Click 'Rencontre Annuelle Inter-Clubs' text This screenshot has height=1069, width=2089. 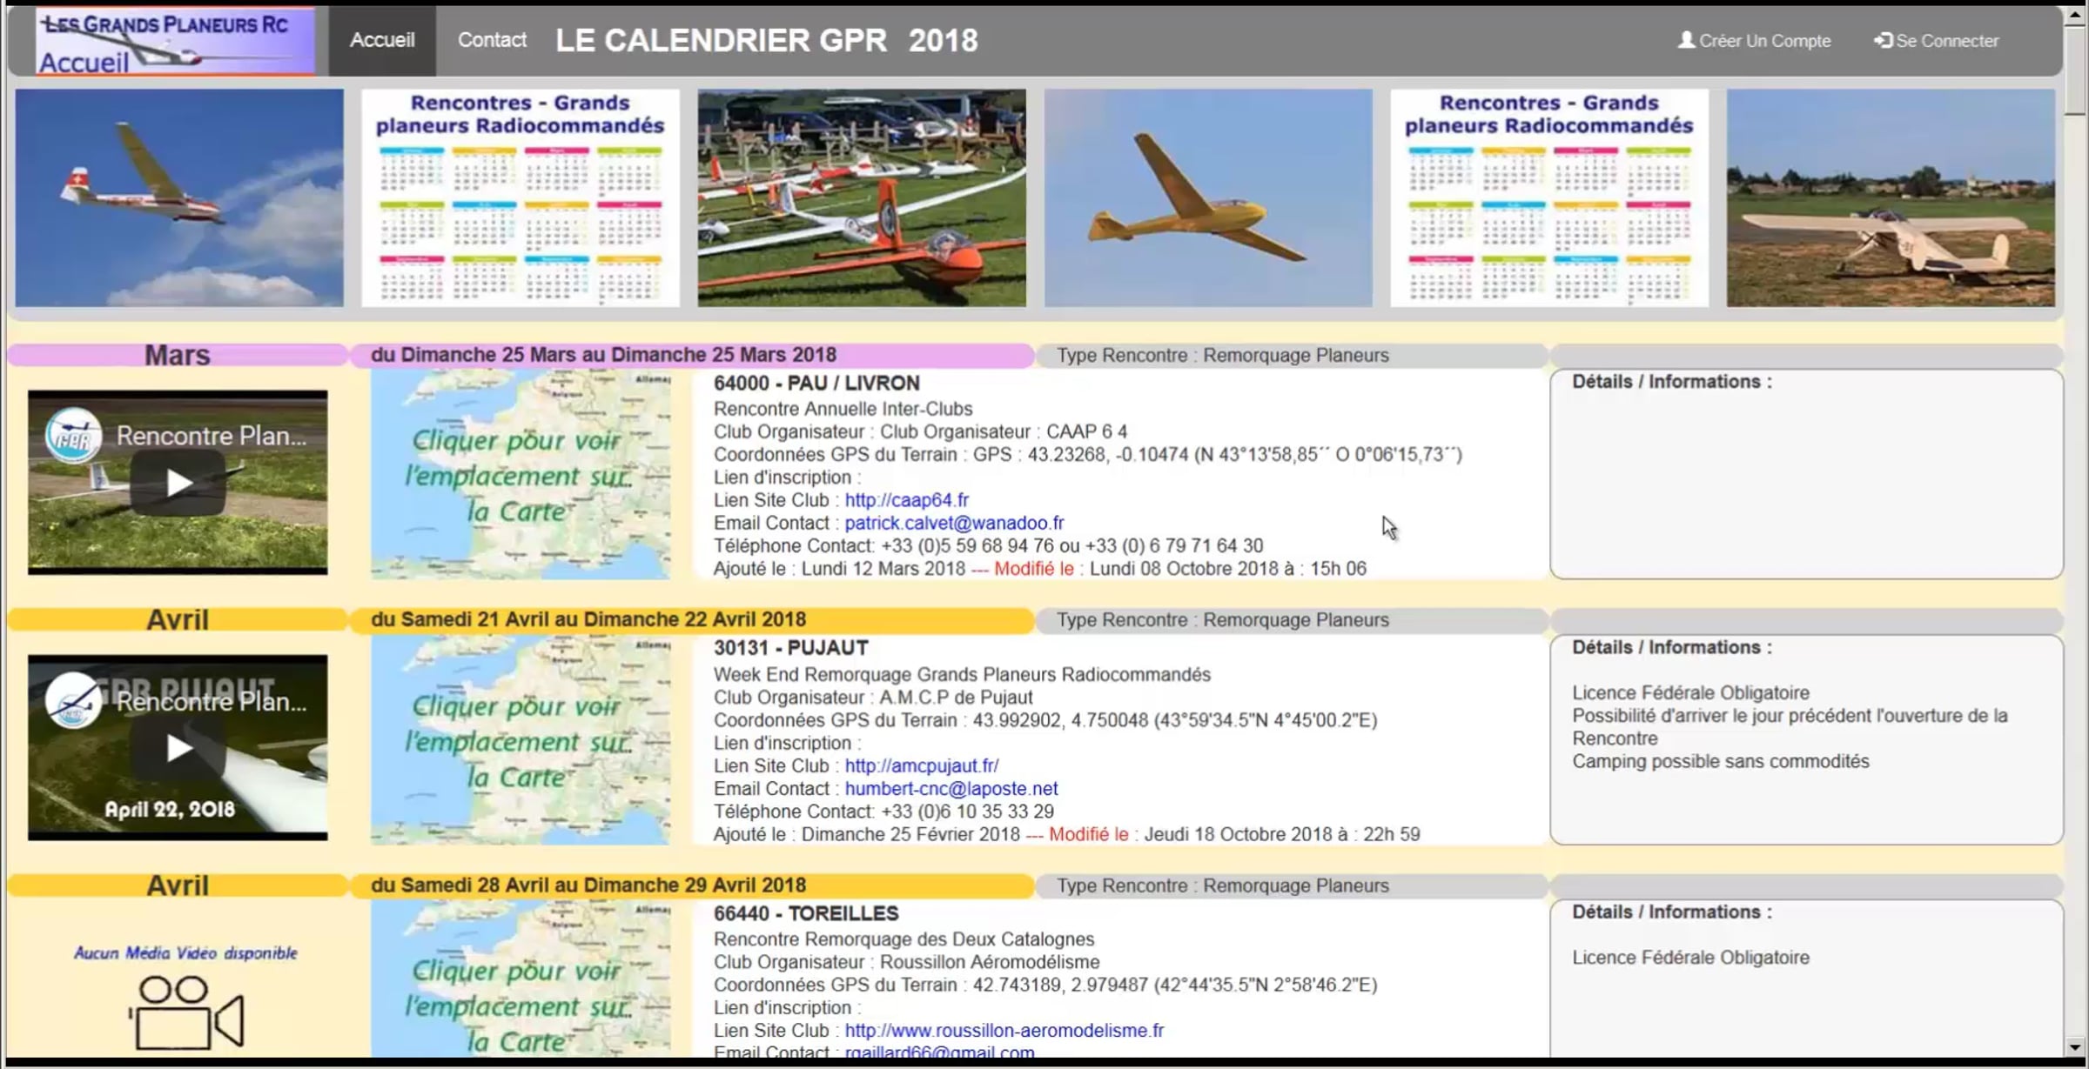pyautogui.click(x=843, y=409)
